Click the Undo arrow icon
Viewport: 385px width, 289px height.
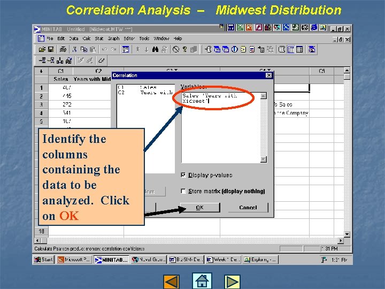(105, 49)
